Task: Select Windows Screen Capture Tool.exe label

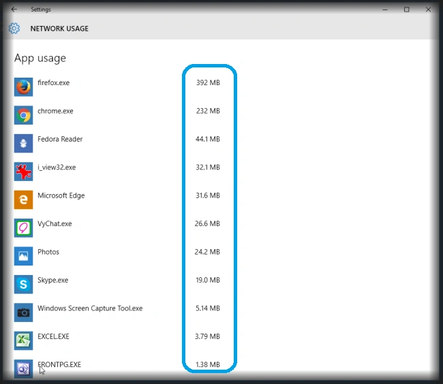Action: pos(90,308)
